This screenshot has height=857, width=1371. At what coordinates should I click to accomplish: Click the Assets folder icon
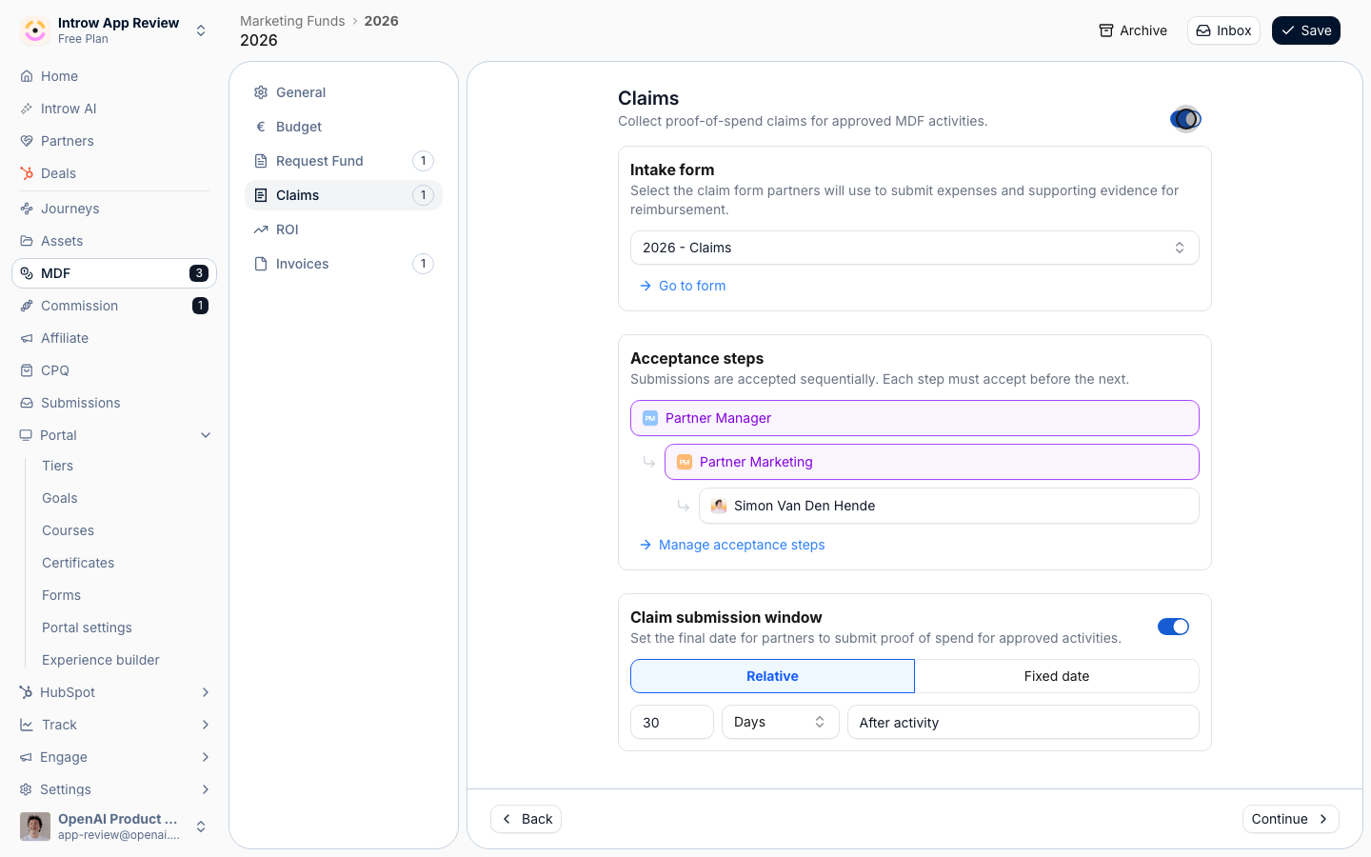(x=27, y=241)
